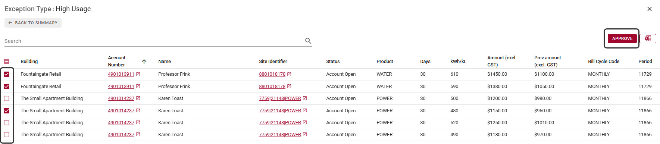Check the Small Apartment Building $1200.00 row checkbox
This screenshot has height=144, width=660.
pos(7,98)
